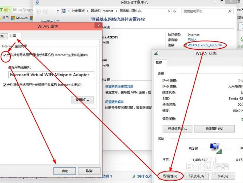Screen dimensions: 243x183
Task: Click the search magnifier icon
Action: click(230, 11)
